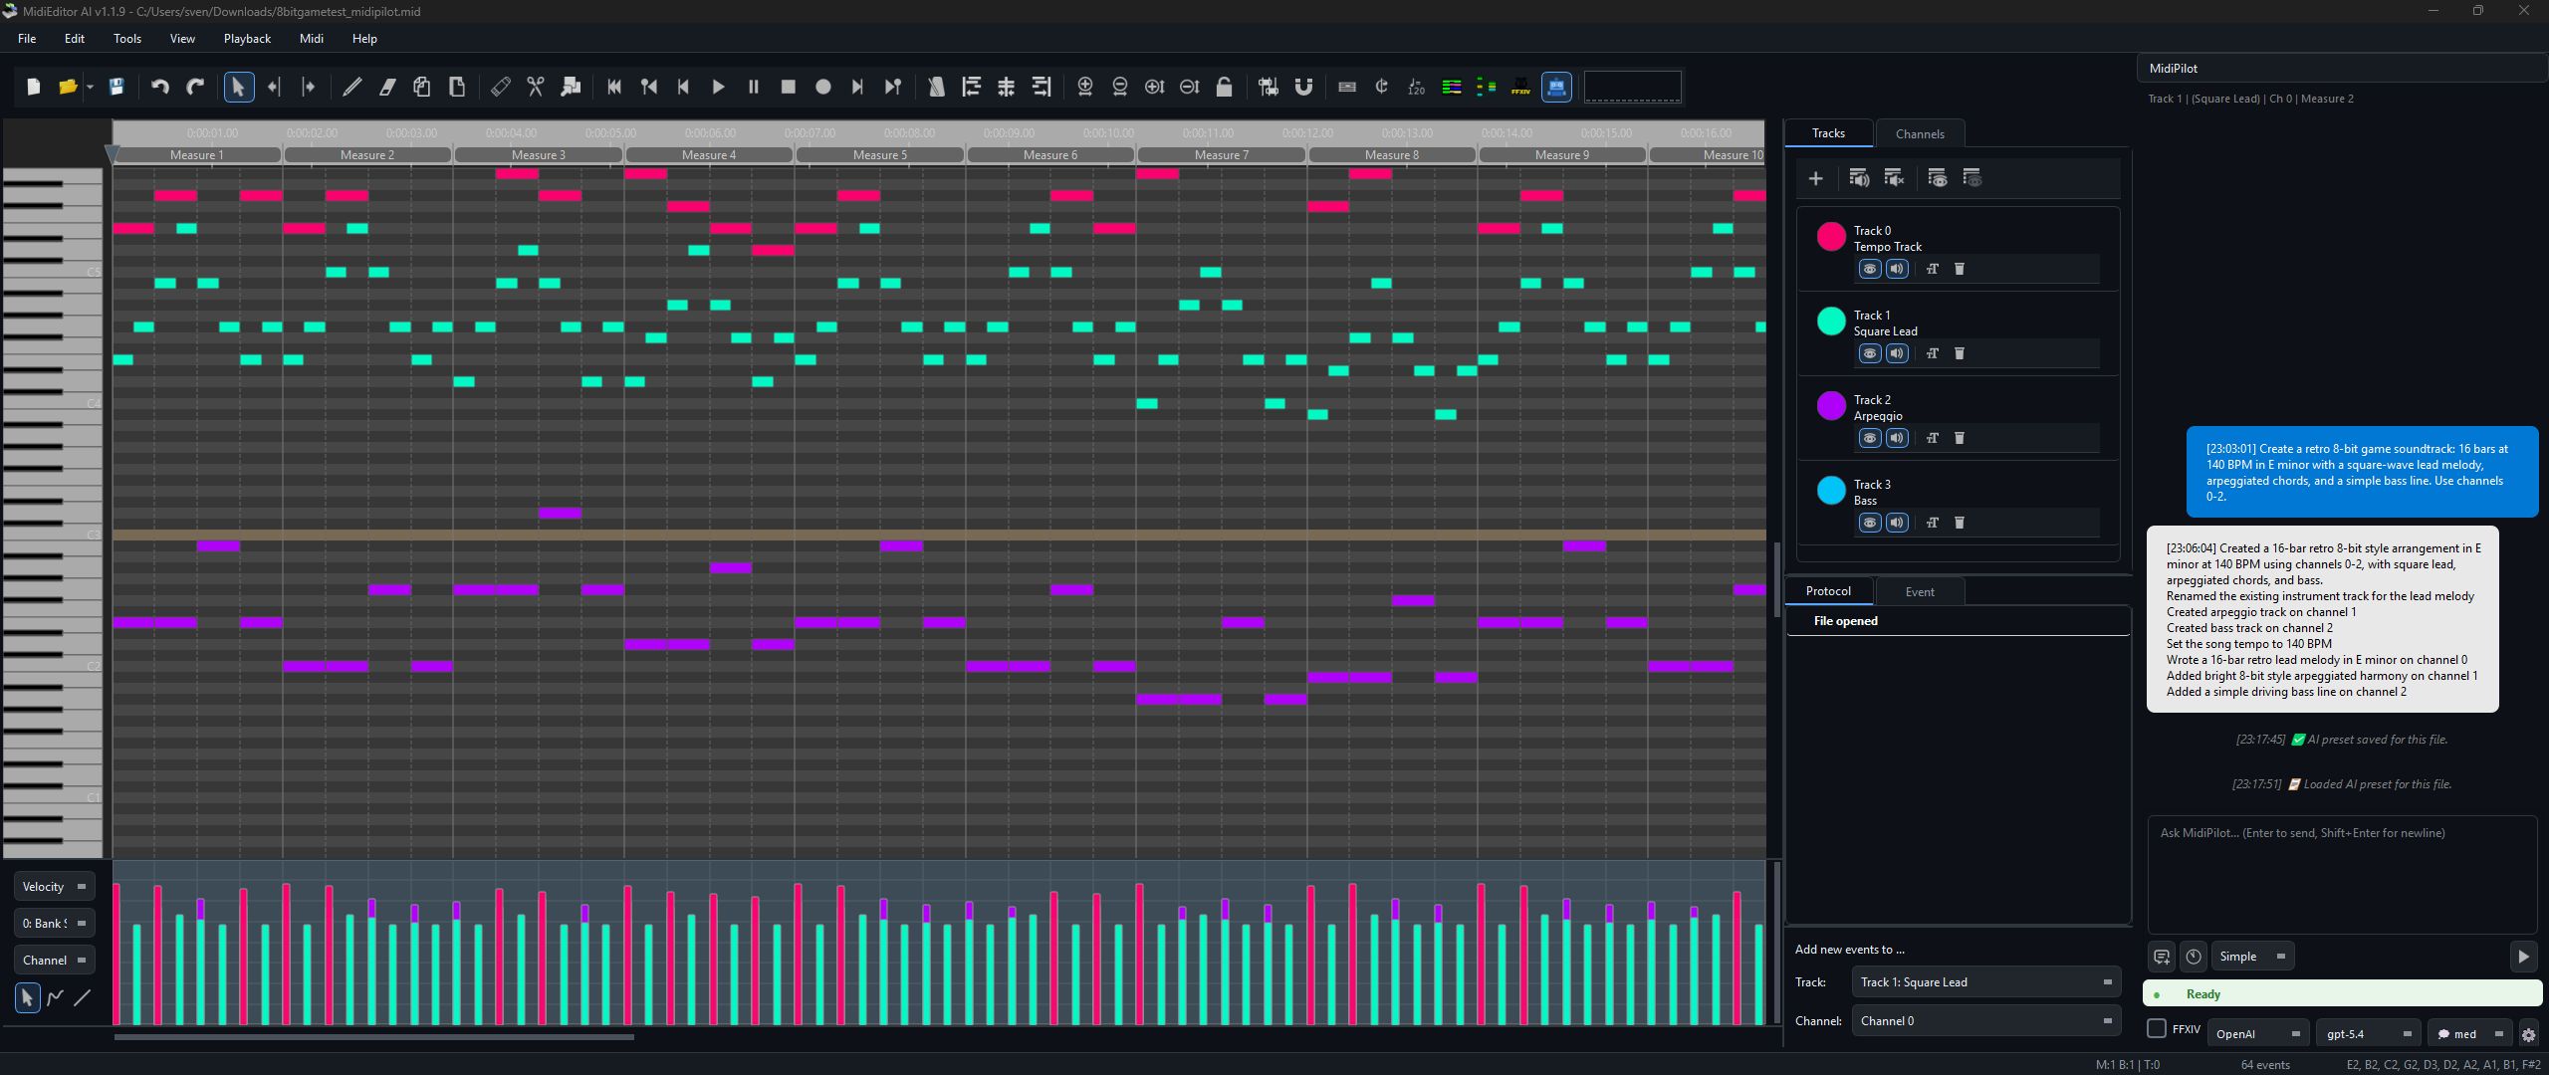Toggle the MidiPilot robot icon
Screen dimensions: 2549x1075
coord(1556,87)
